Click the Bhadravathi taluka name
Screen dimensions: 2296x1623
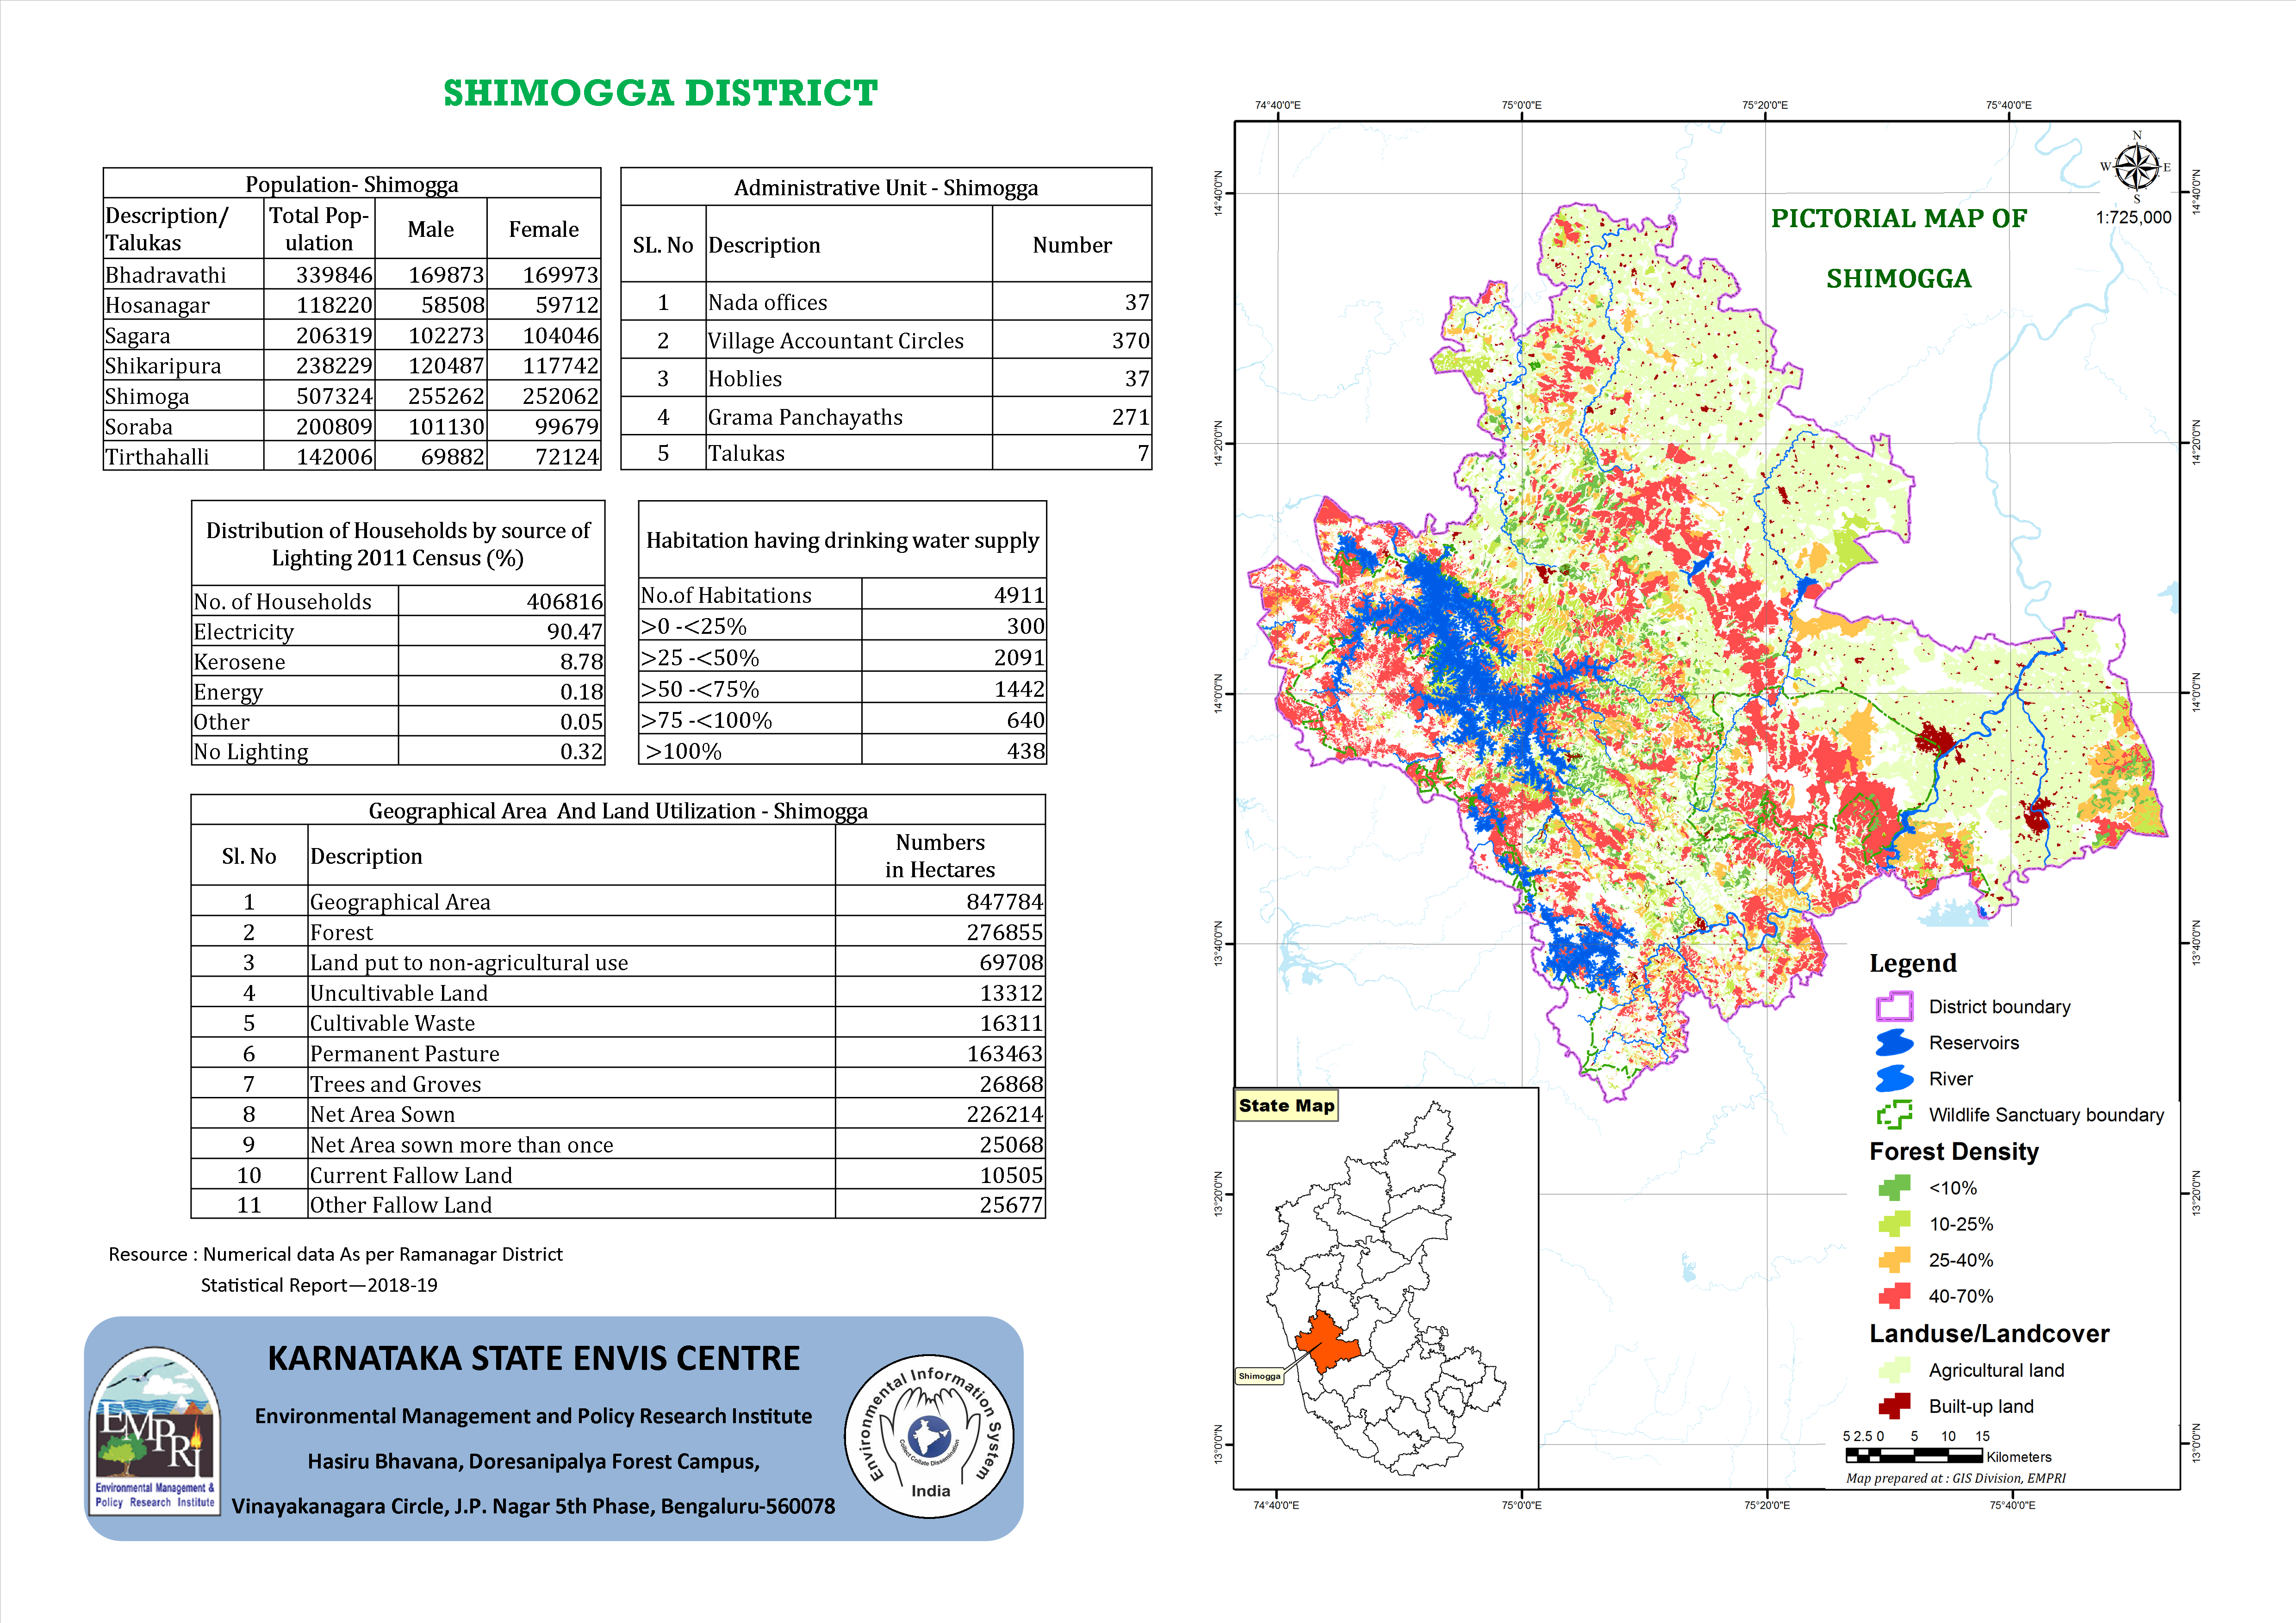(165, 275)
